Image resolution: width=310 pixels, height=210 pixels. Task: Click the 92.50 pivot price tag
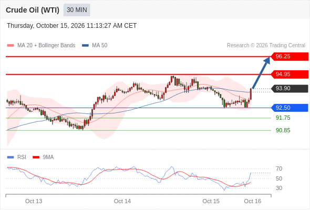(x=290, y=108)
